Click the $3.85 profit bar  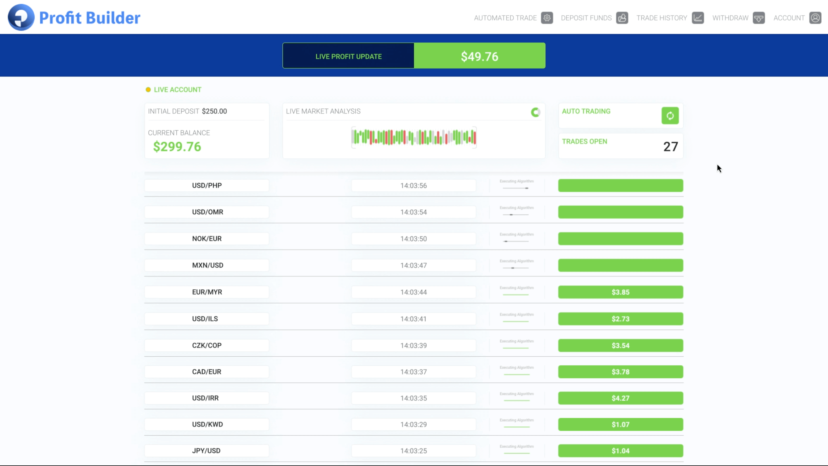[621, 292]
